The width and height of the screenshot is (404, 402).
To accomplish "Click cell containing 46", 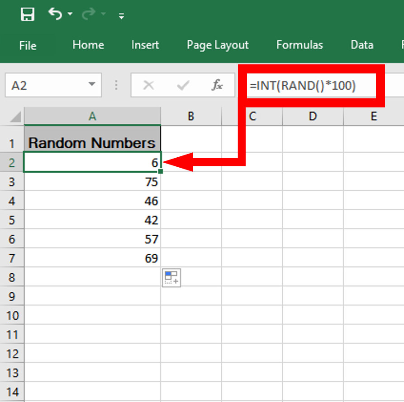I will (x=92, y=201).
